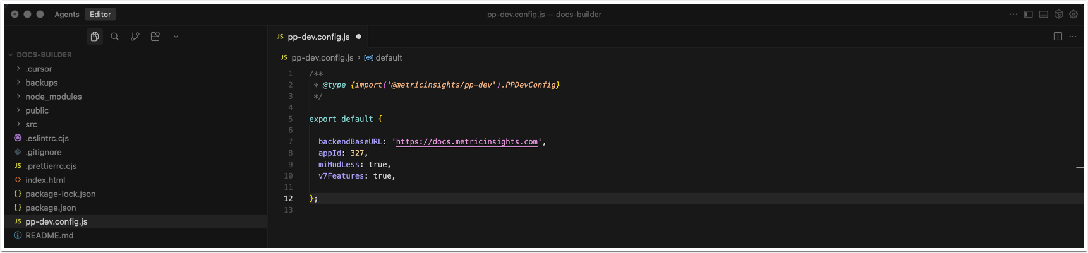Open the Extensions view icon
Screen dimensions: 1088x253
(x=155, y=37)
